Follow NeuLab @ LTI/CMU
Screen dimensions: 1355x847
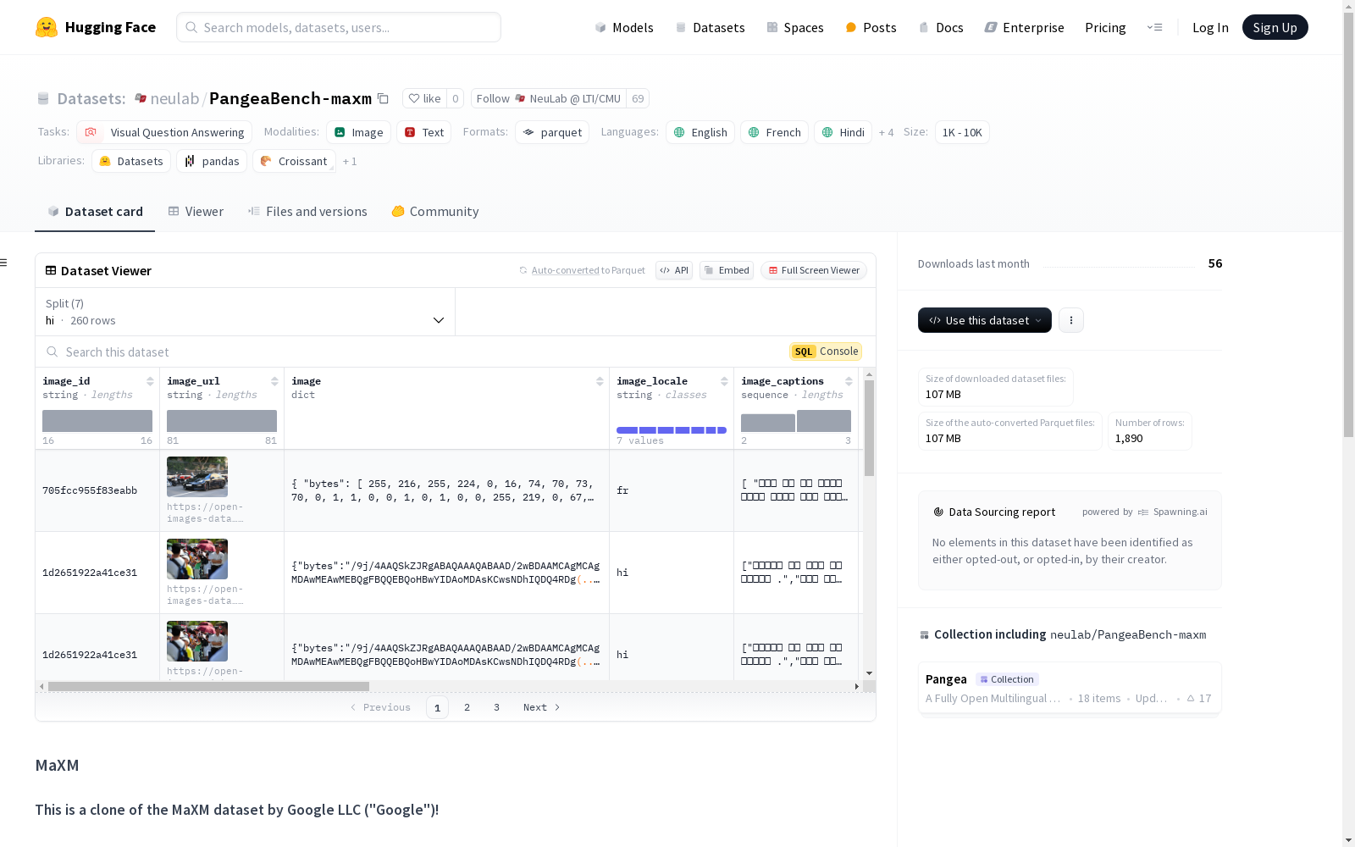pyautogui.click(x=549, y=98)
